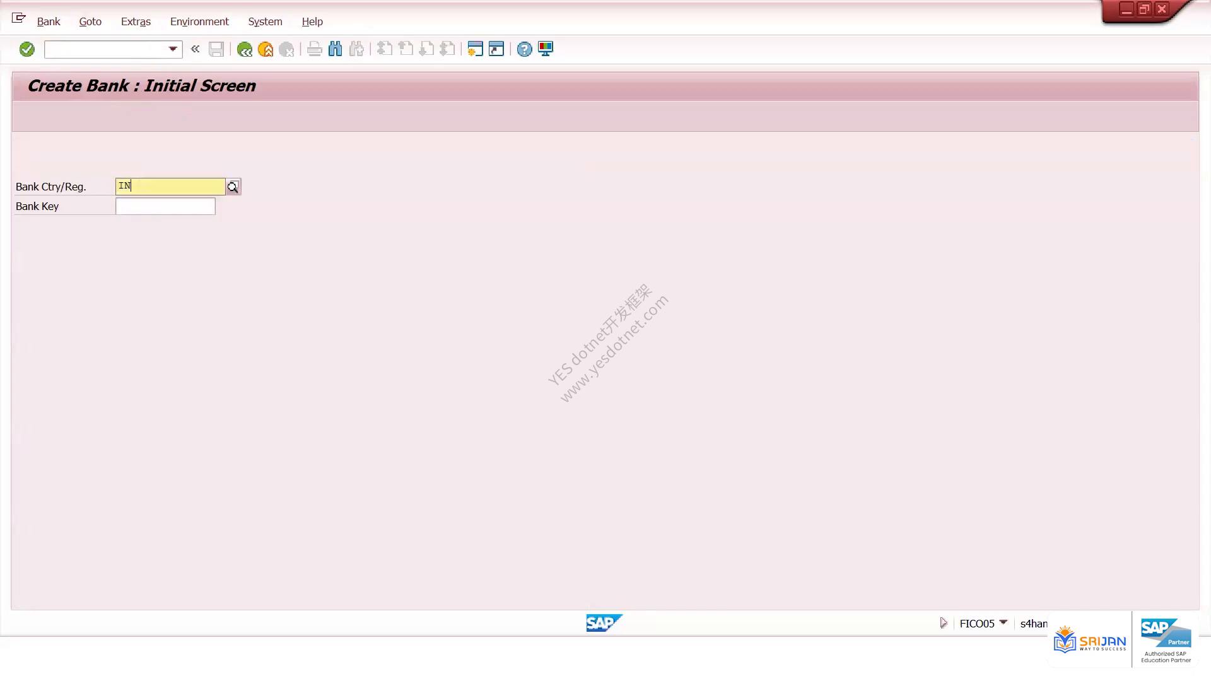Click the Find binoculars icon
Screen dimensions: 1211x681
pos(336,49)
